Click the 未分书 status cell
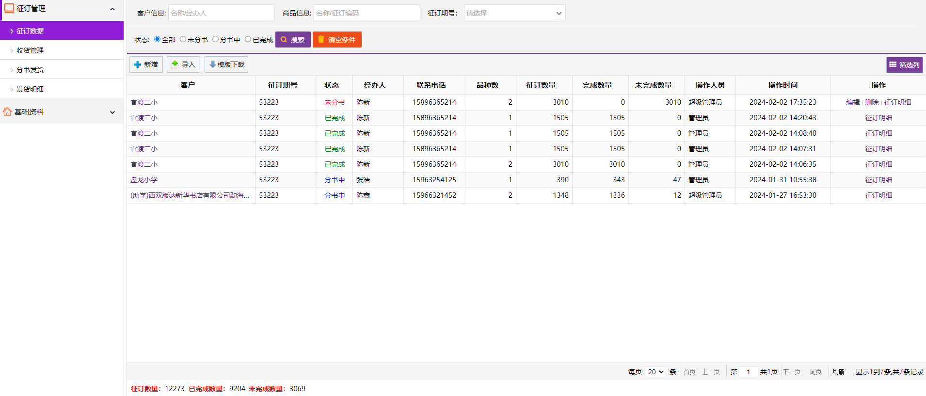This screenshot has width=926, height=396. (335, 102)
